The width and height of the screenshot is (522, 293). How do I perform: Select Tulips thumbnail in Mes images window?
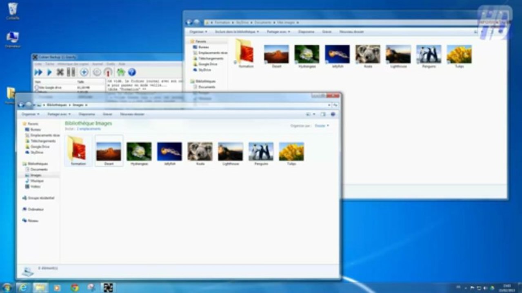pyautogui.click(x=459, y=56)
